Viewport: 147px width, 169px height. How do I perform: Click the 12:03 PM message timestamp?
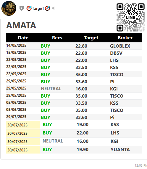[141, 165]
